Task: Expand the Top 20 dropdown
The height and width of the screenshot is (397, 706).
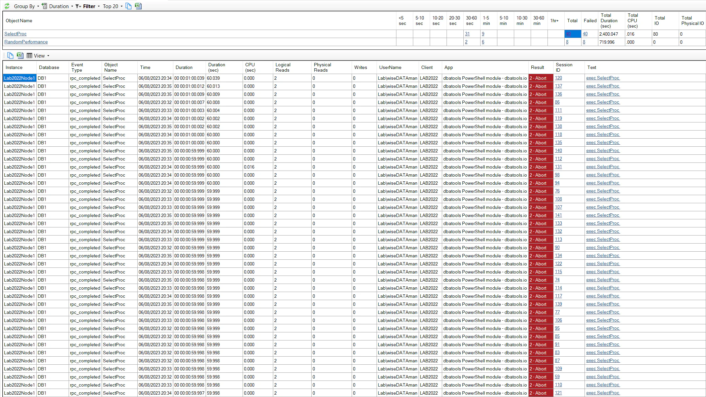Action: click(x=113, y=6)
